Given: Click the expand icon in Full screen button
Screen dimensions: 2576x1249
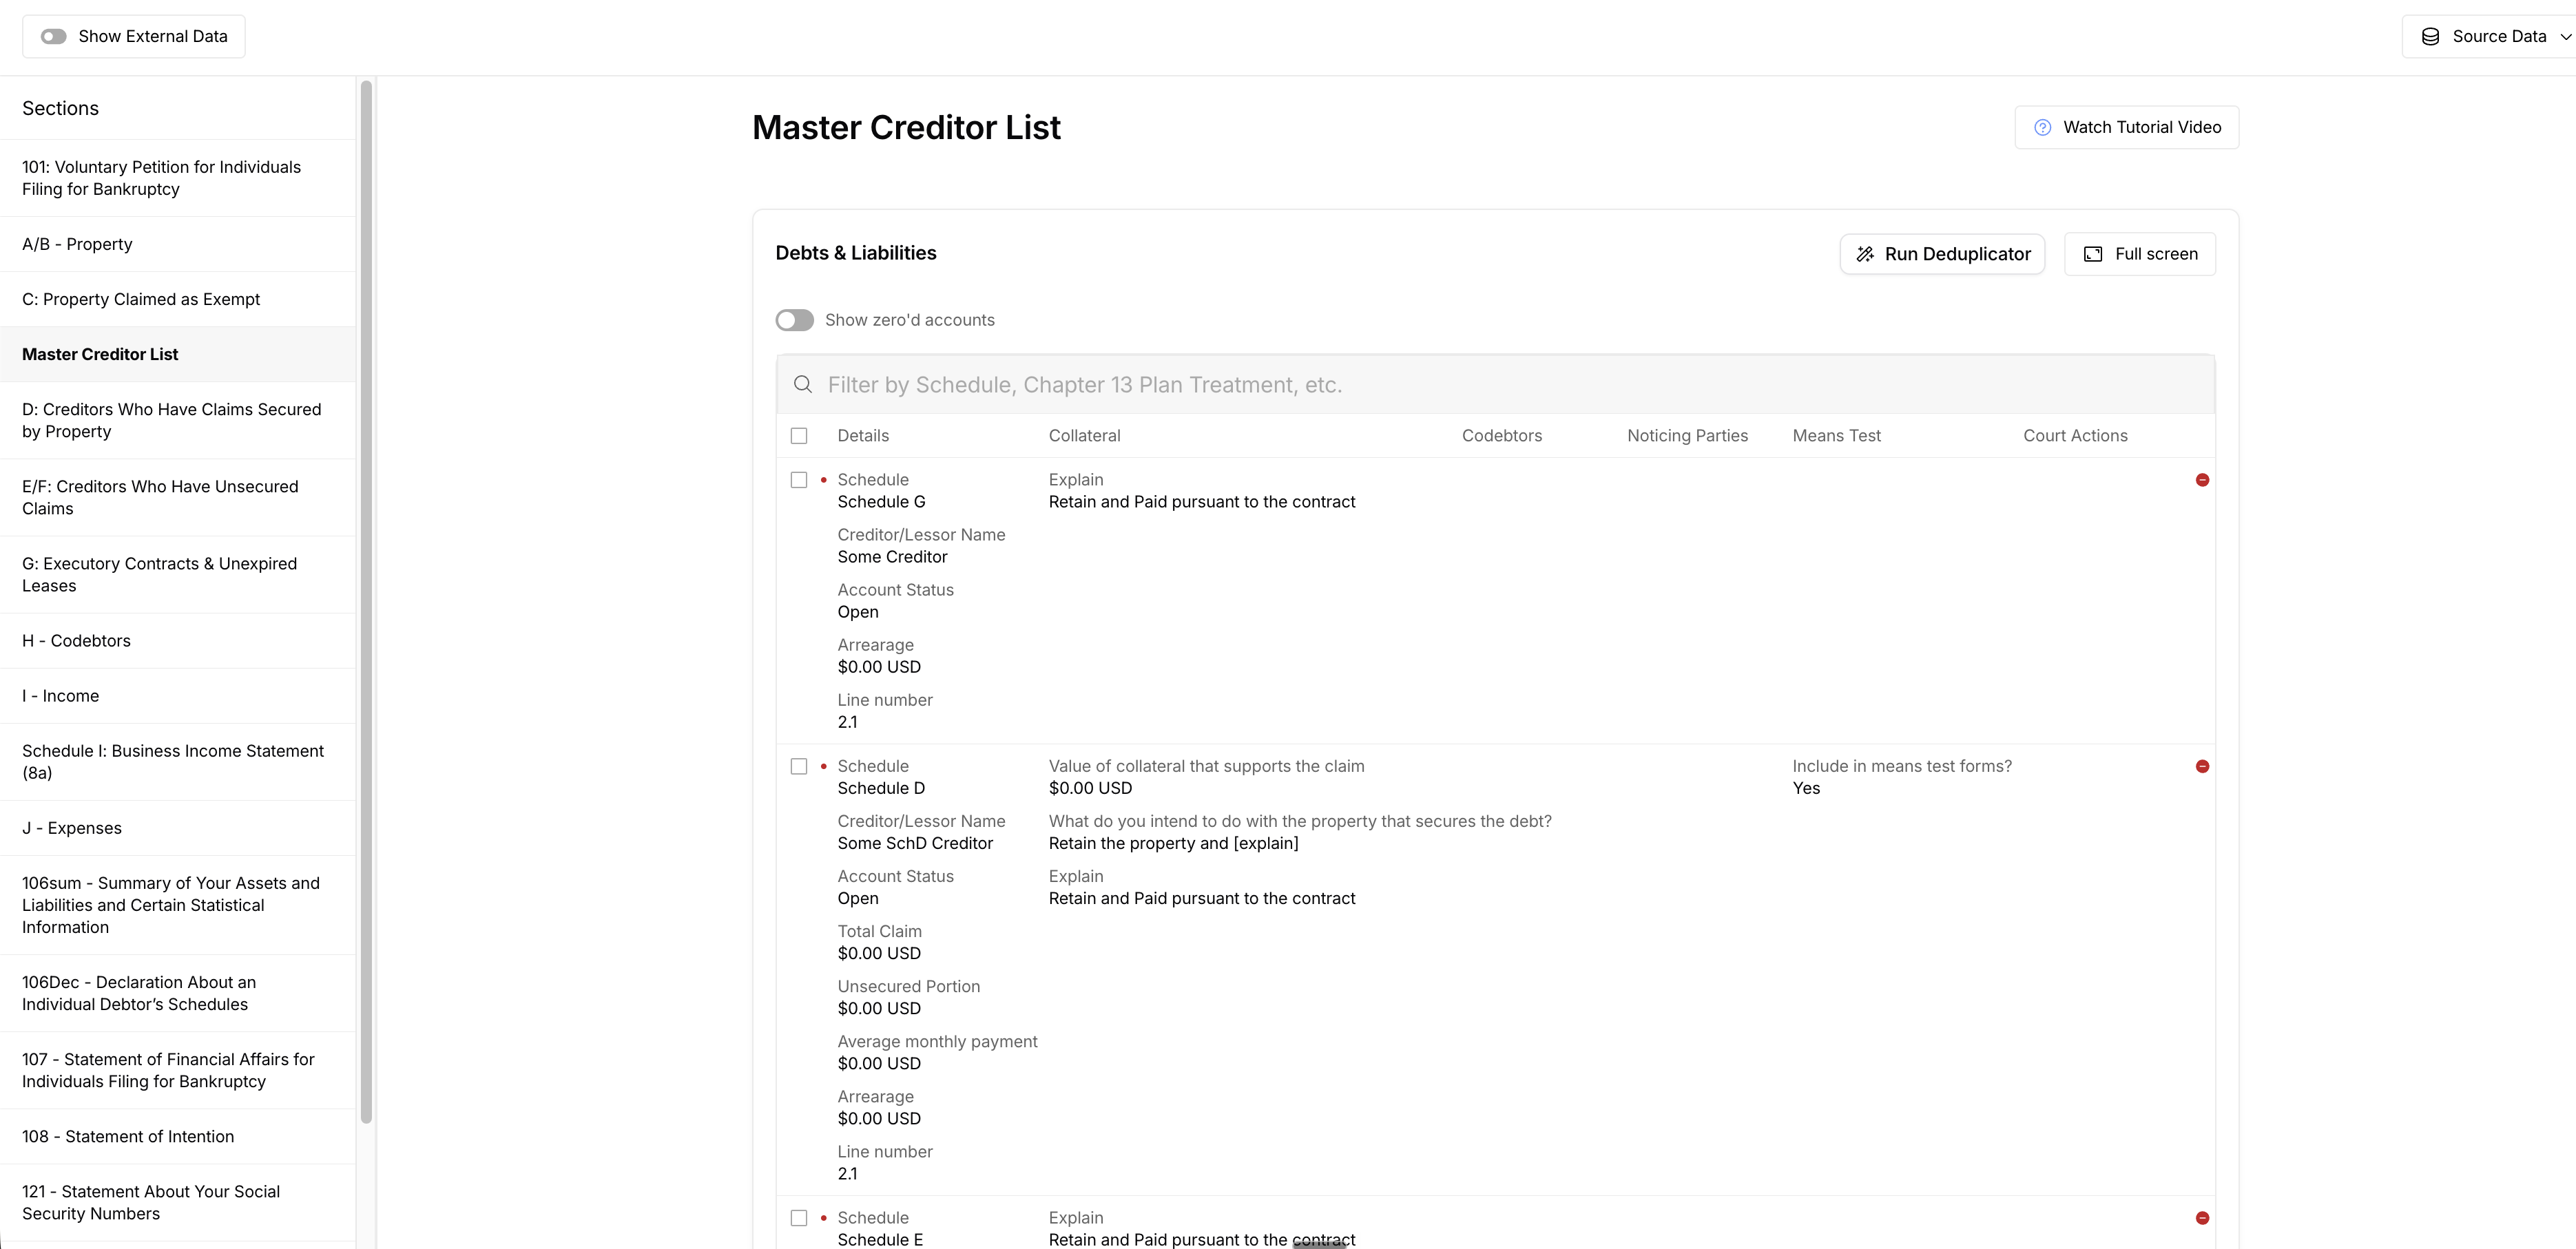Looking at the screenshot, I should pos(2093,254).
